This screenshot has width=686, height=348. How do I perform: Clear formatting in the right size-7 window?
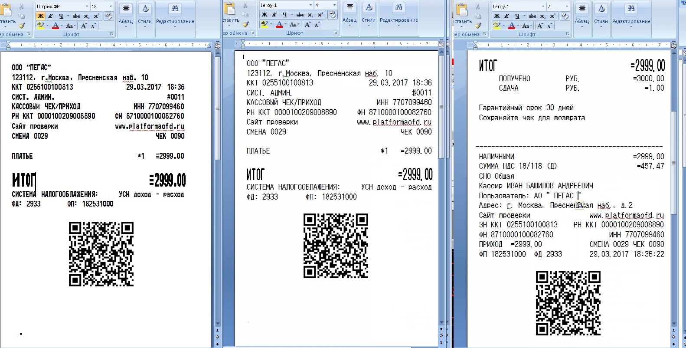click(x=565, y=16)
